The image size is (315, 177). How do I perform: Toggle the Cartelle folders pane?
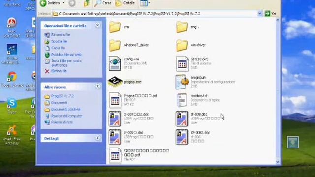(x=125, y=3)
